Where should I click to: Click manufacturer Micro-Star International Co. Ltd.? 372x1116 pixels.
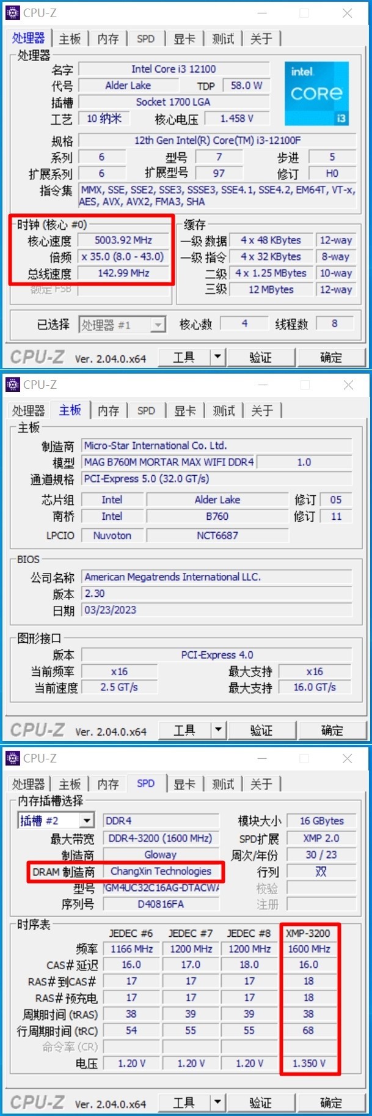coord(217,446)
